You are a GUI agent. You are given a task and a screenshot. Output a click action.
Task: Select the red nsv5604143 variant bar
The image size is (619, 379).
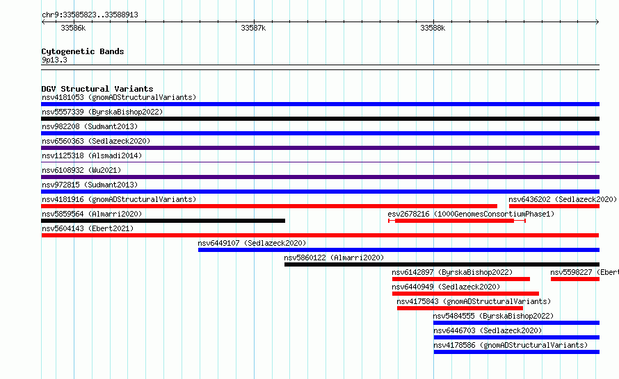(320, 235)
